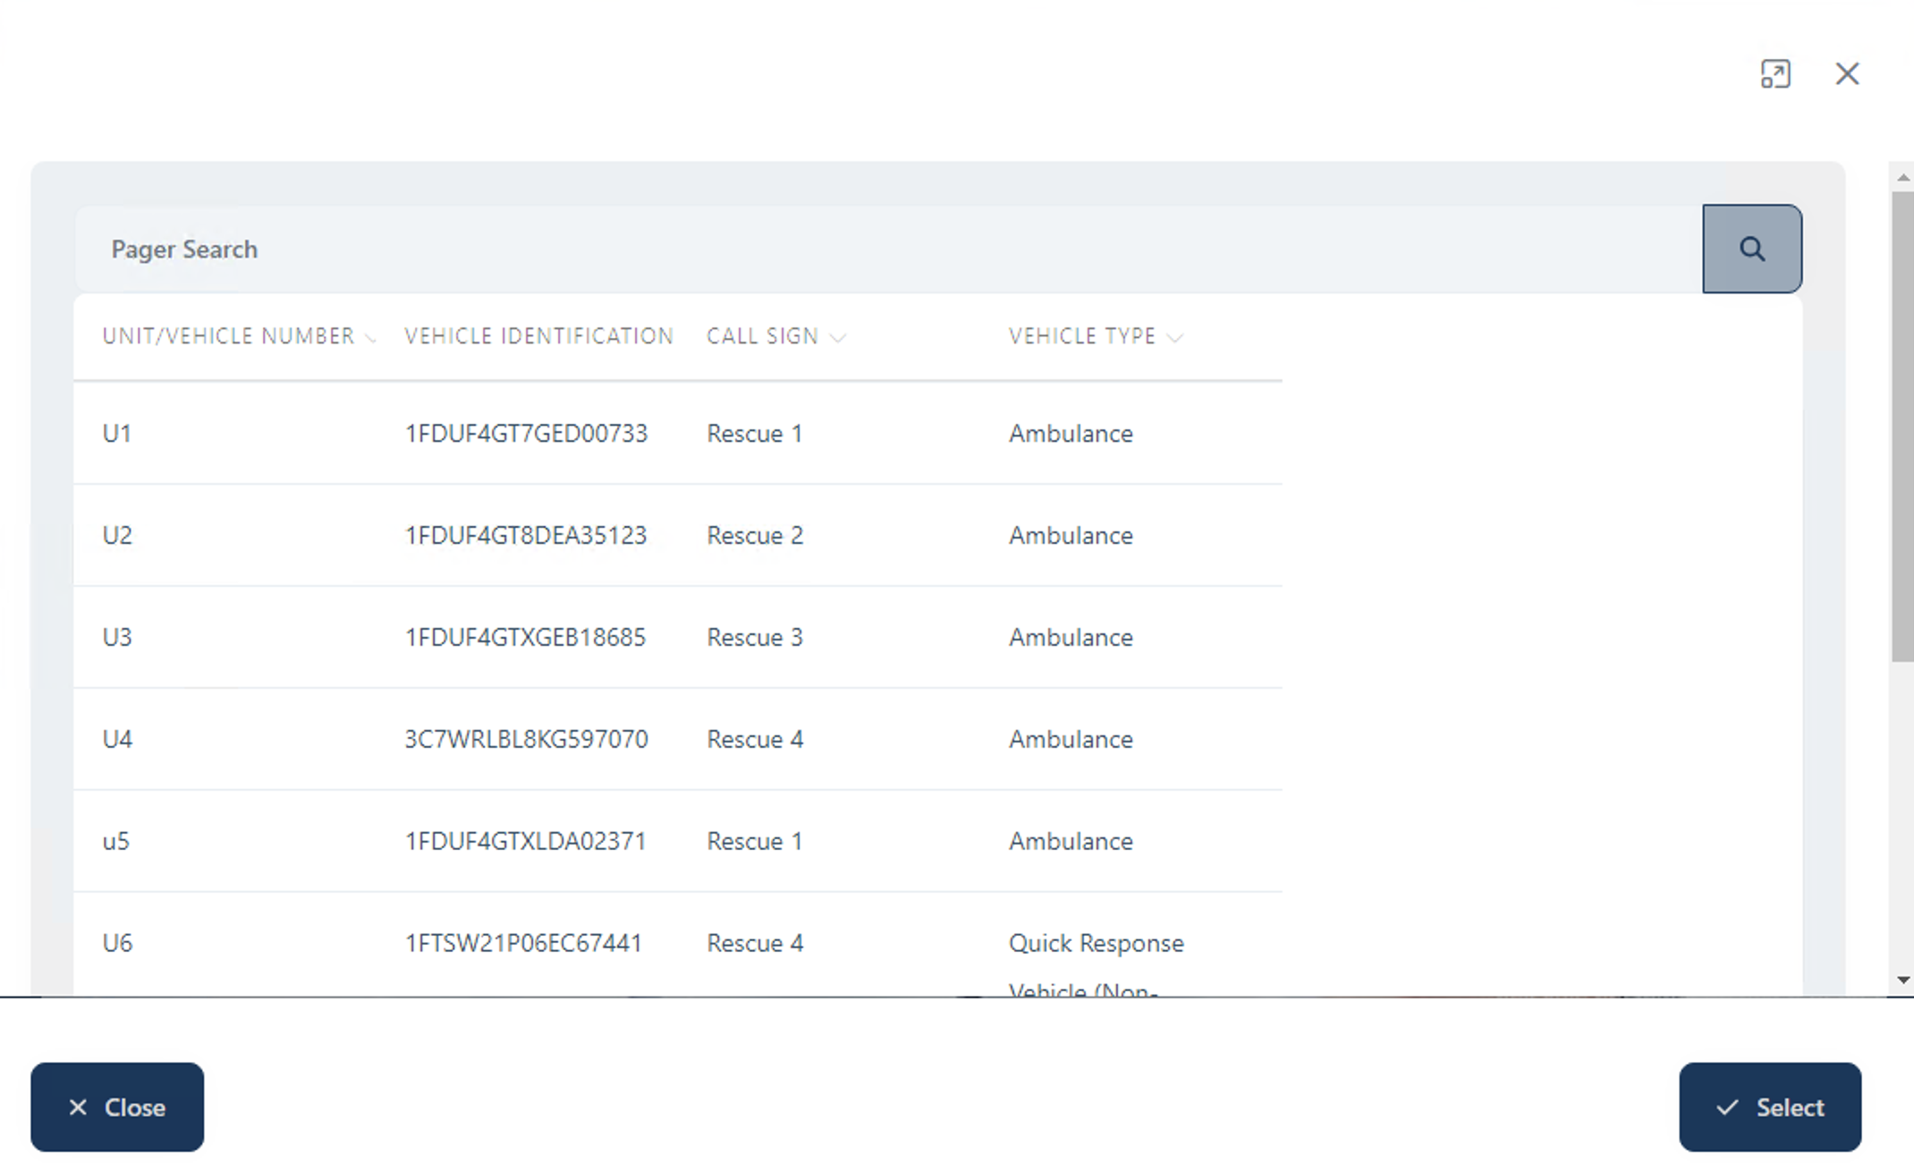Click the vertical scrollbar thumb
The height and width of the screenshot is (1163, 1914).
[1902, 425]
